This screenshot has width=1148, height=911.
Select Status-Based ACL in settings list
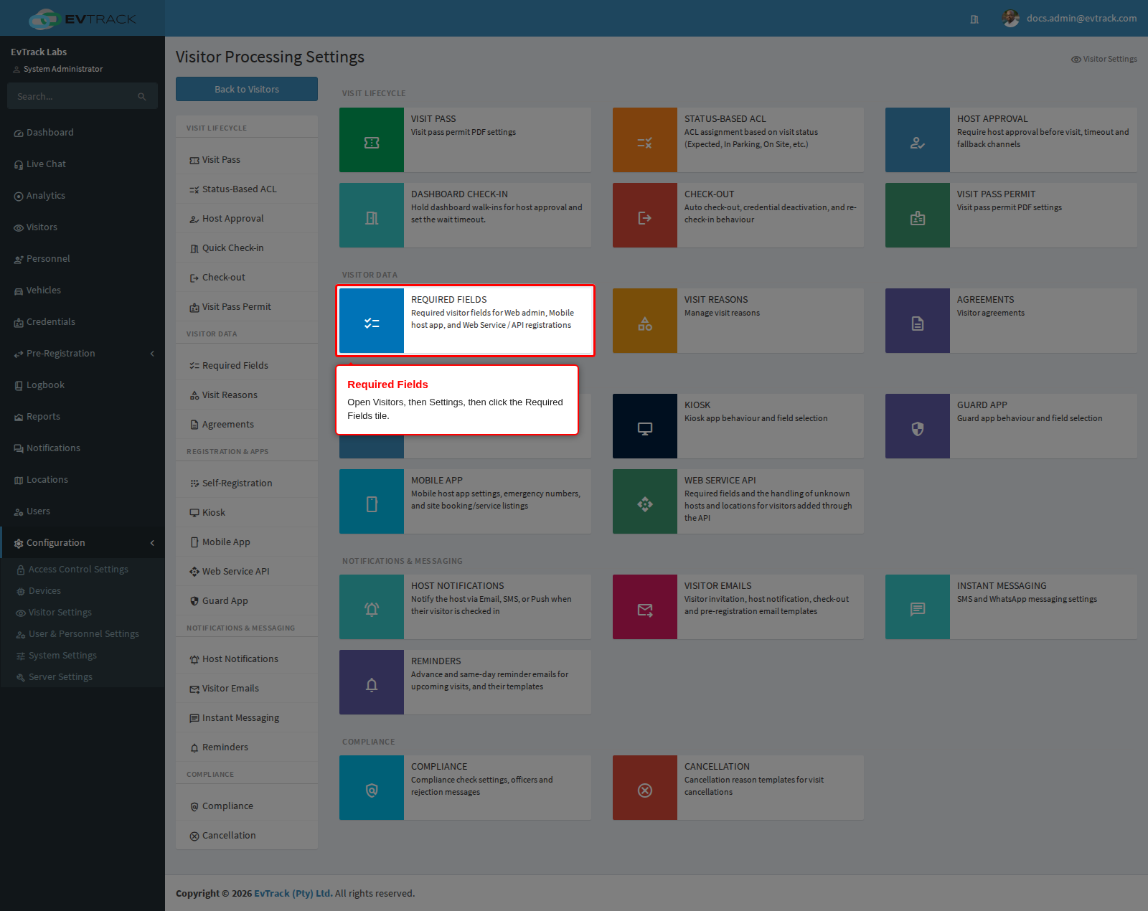(247, 189)
